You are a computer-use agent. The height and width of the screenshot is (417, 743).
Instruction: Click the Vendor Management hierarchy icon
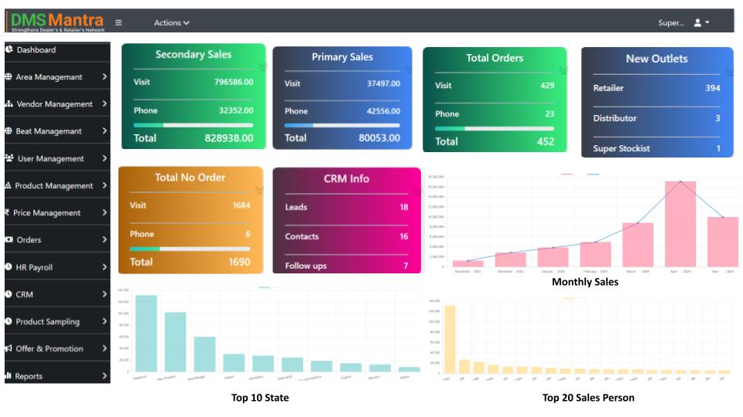(x=9, y=104)
